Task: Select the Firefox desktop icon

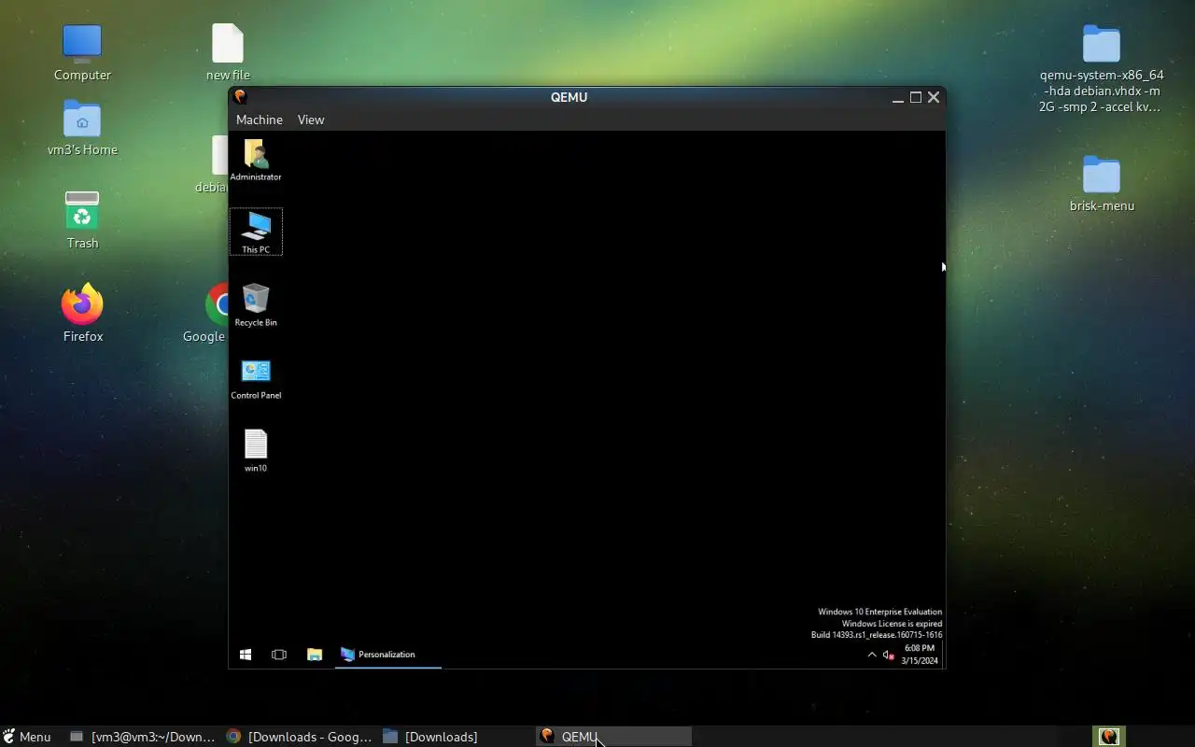Action: click(x=82, y=313)
